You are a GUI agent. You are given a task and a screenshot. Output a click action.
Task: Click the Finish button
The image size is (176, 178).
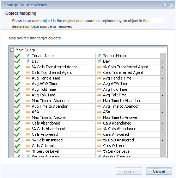coord(129,171)
